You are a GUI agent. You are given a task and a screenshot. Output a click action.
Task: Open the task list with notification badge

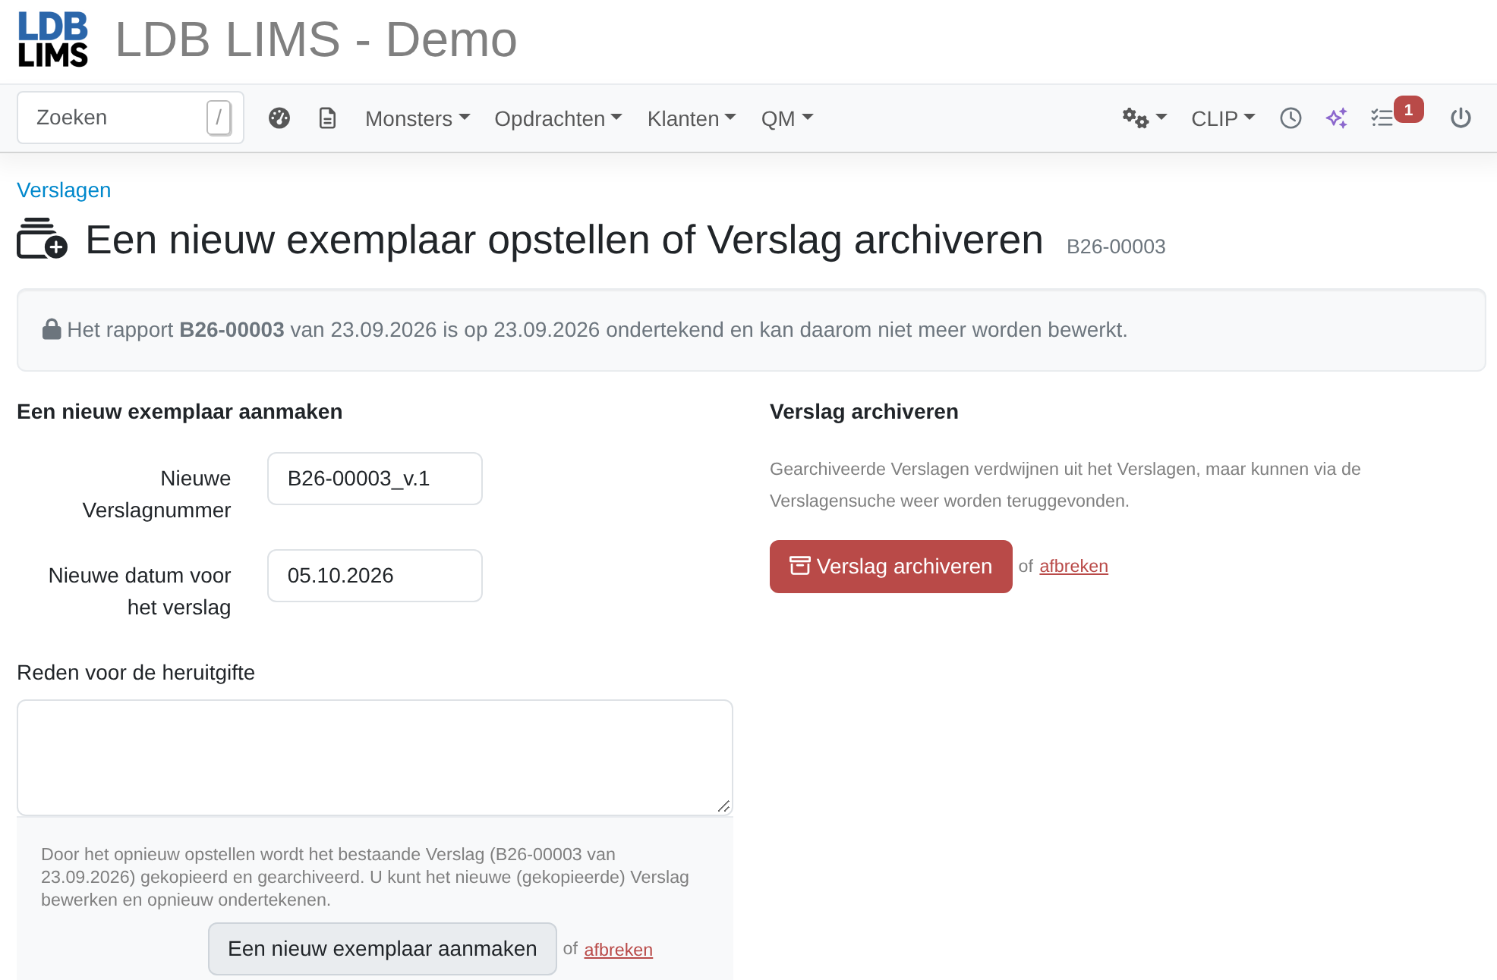coord(1396,115)
